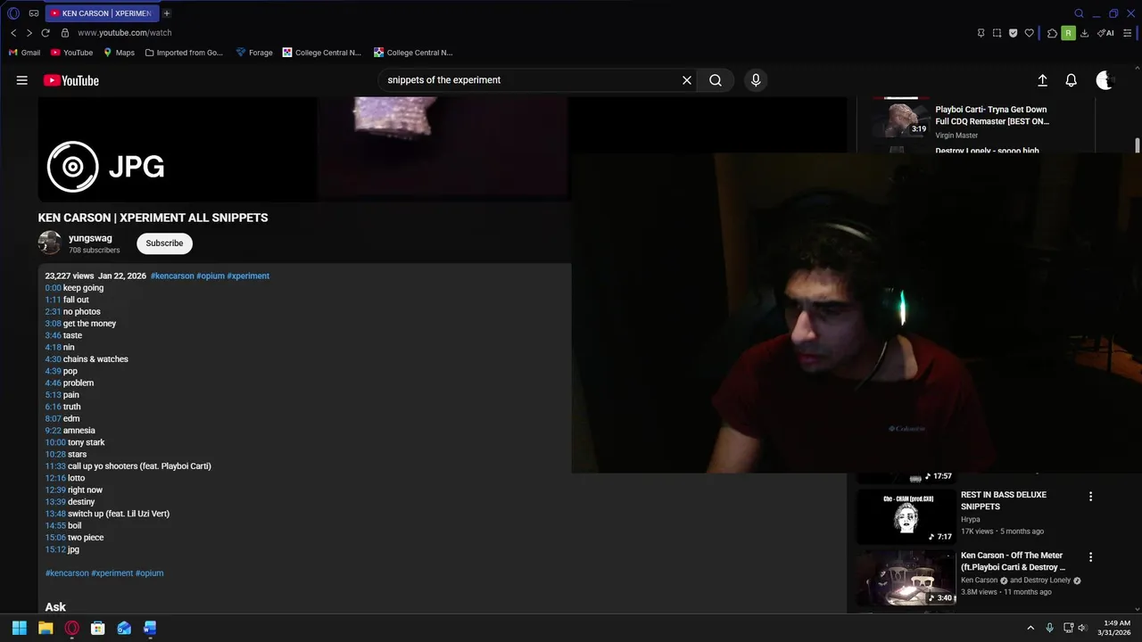Open File Explorer from taskbar
The height and width of the screenshot is (642, 1142).
pos(46,628)
